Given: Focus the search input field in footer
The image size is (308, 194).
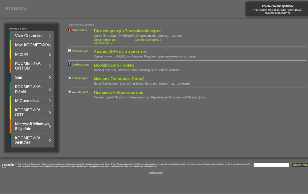Looking at the screenshot, I should click(x=271, y=165).
